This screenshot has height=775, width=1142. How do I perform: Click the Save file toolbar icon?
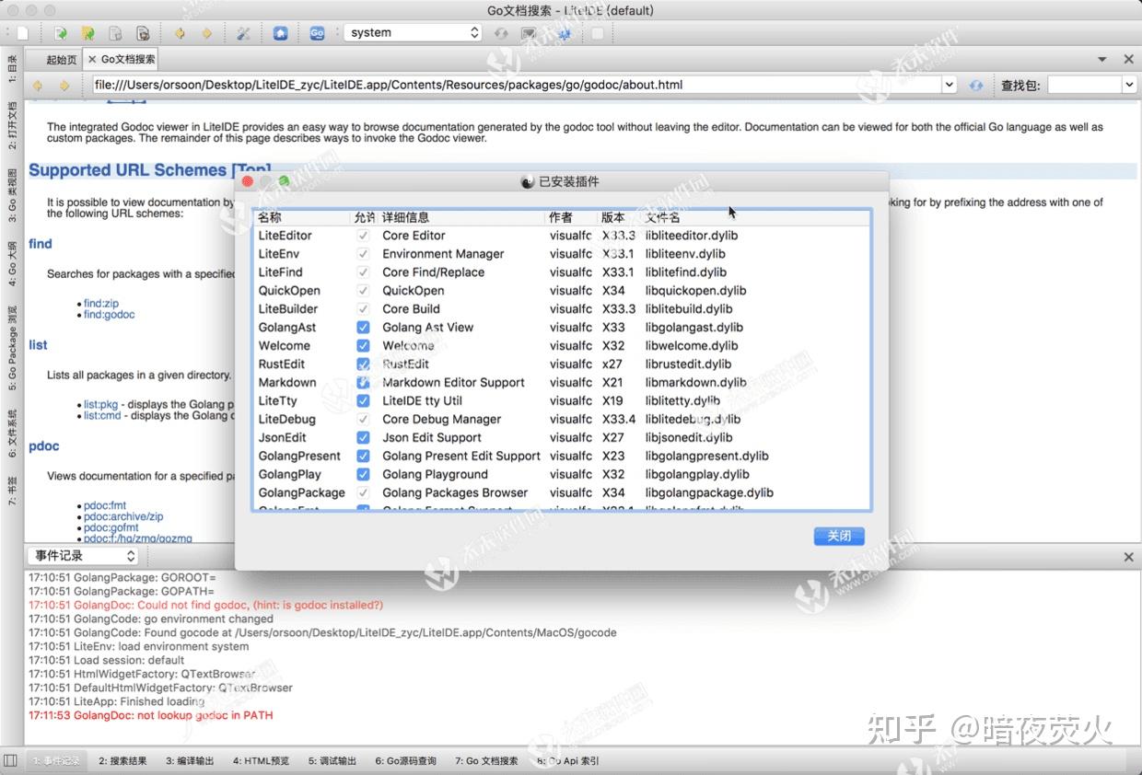(115, 33)
